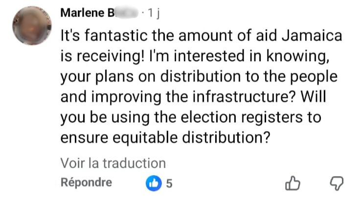Open Marlene's profile picture

(32, 26)
